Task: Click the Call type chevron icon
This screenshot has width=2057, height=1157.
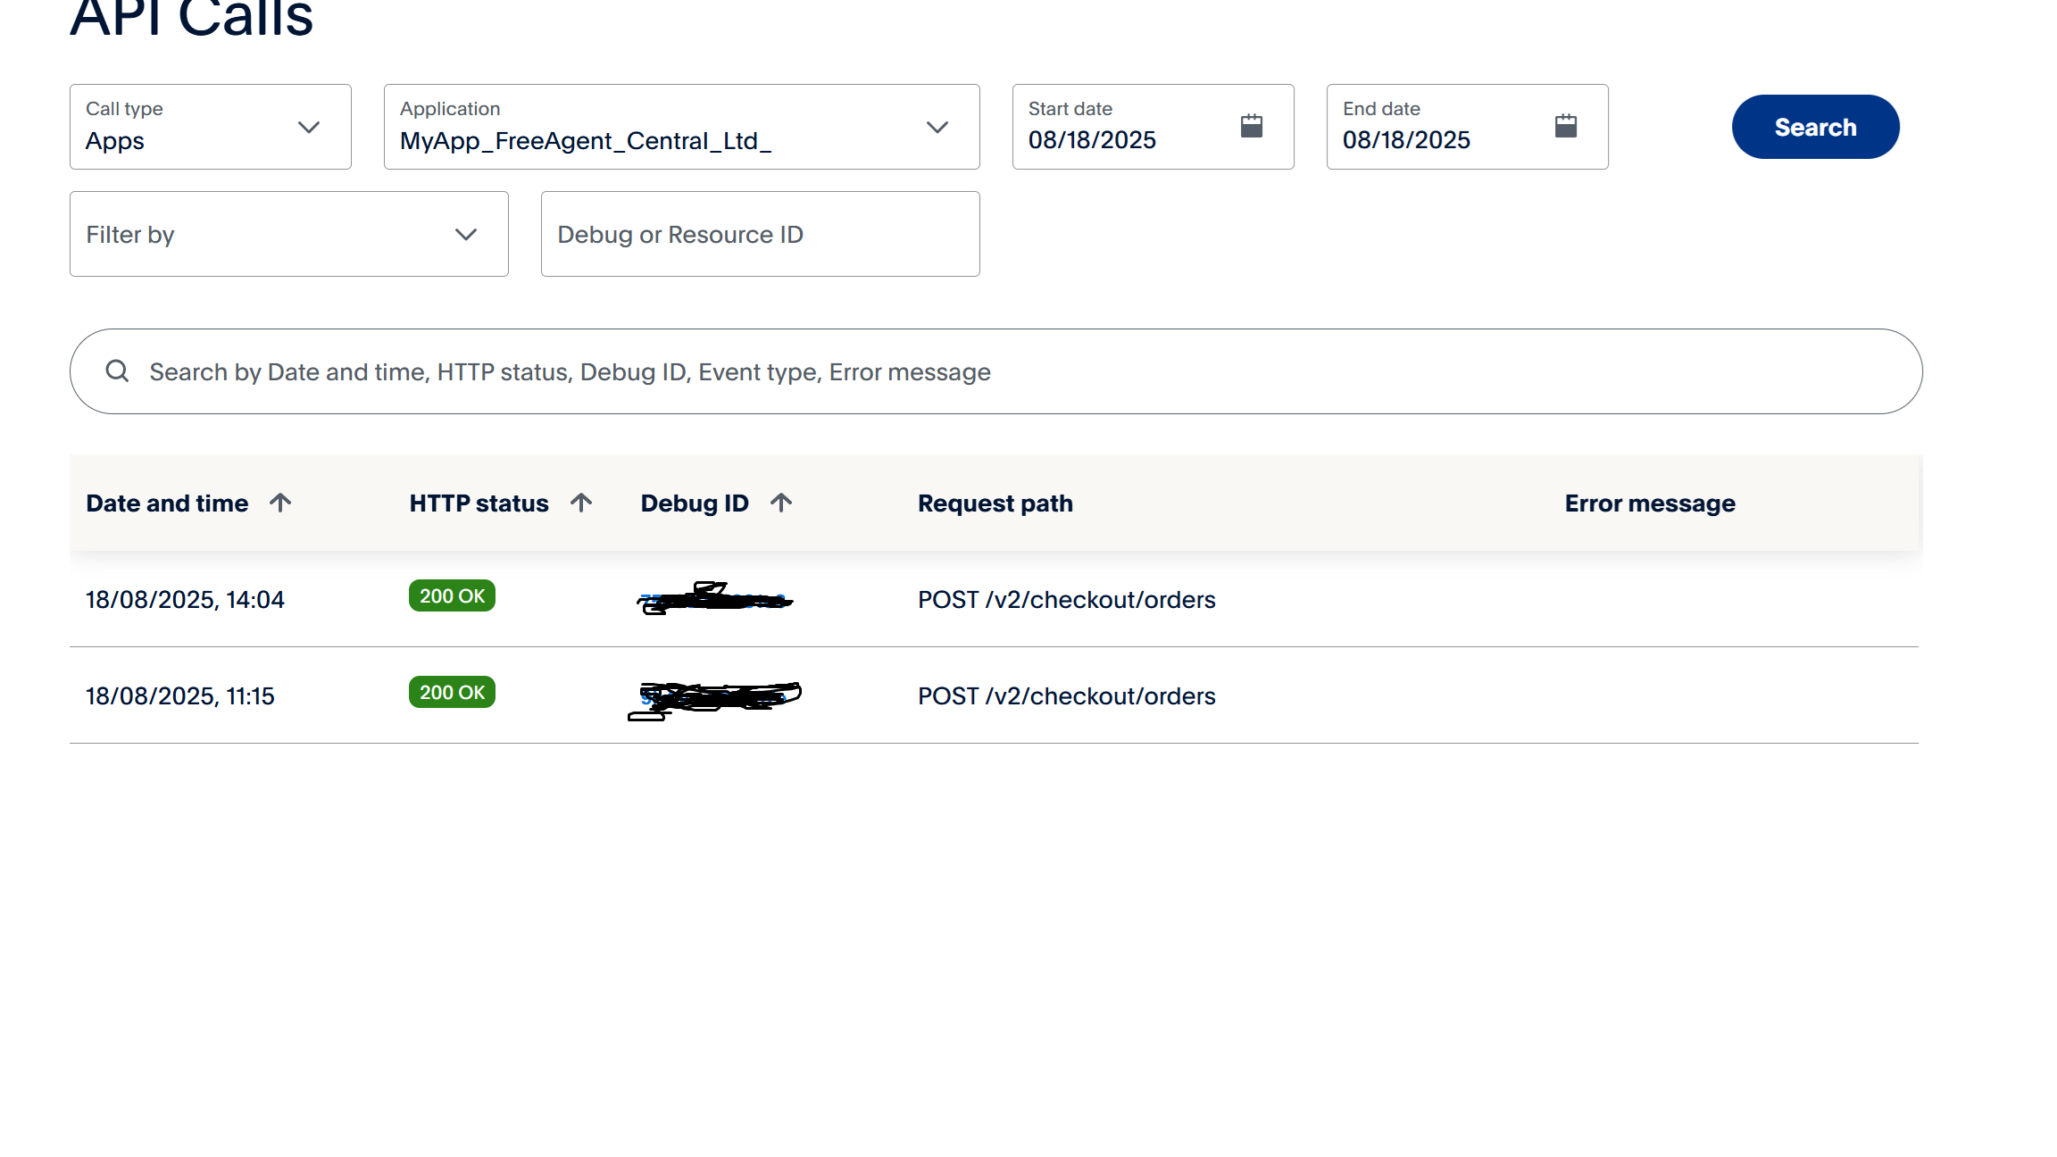Action: (309, 127)
